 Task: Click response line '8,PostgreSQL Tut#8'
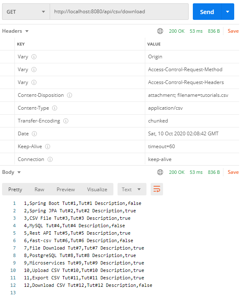coord(80,255)
